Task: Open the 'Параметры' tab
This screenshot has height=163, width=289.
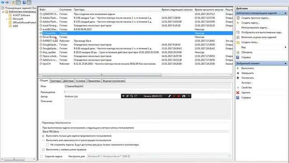Action: (94, 81)
